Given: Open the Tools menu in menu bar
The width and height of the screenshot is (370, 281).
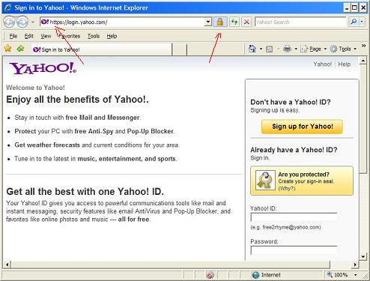Looking at the screenshot, I should [x=94, y=36].
